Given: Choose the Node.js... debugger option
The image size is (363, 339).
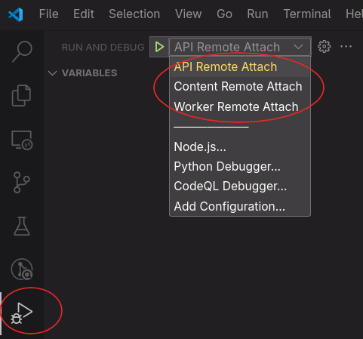Looking at the screenshot, I should pyautogui.click(x=240, y=146).
